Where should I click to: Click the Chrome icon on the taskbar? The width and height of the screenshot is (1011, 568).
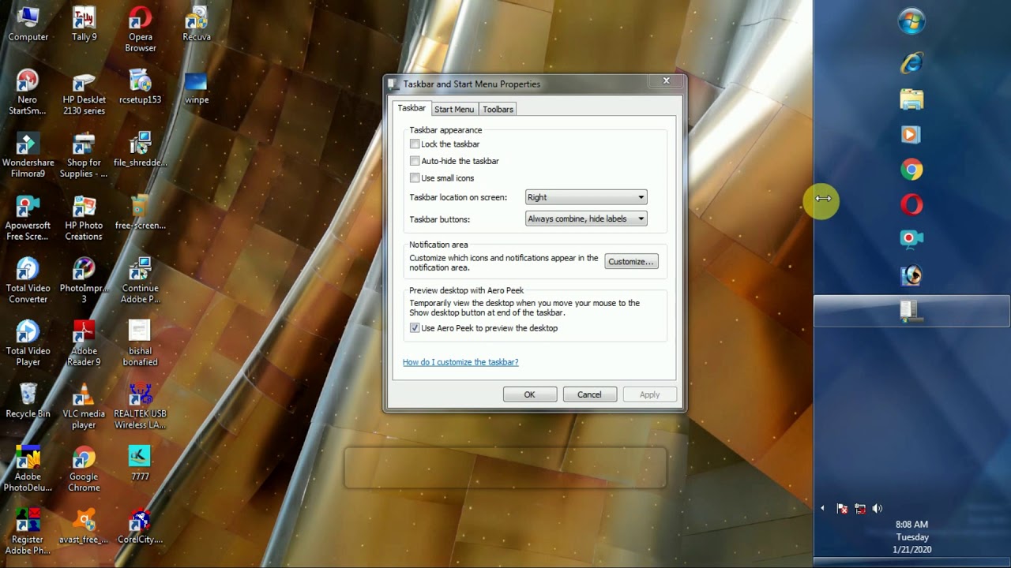point(911,170)
